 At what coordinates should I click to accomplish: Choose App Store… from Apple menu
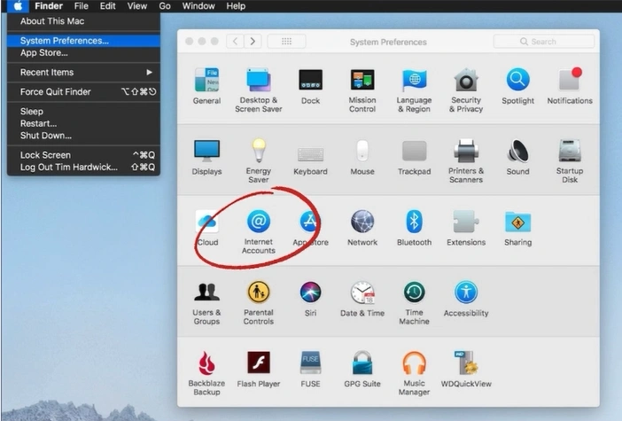click(83, 53)
